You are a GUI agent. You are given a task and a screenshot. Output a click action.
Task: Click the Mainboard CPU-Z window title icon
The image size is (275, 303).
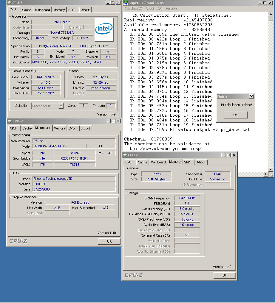point(10,121)
